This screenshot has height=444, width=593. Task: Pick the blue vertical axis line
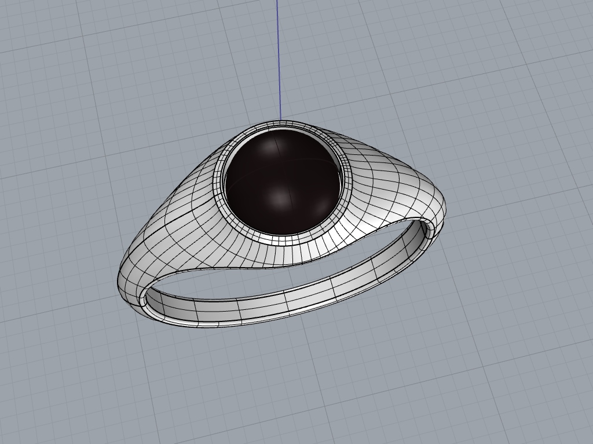pos(279,60)
